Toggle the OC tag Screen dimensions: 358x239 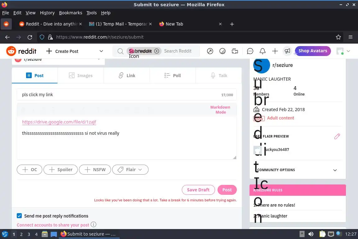point(30,170)
